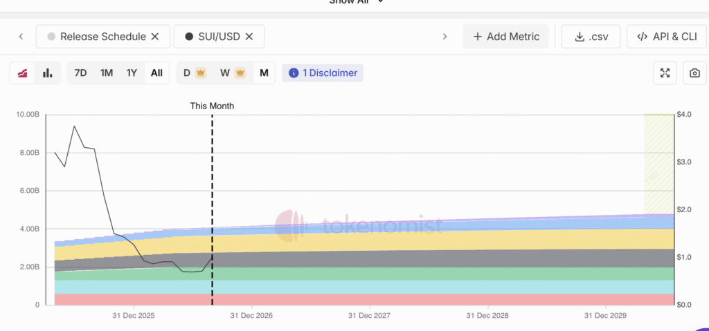
Task: Click the crown icon next to W
Action: (x=240, y=73)
